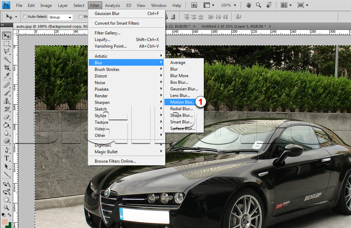Select the Paint Bucket tool
351x228 pixels.
pos(7,125)
